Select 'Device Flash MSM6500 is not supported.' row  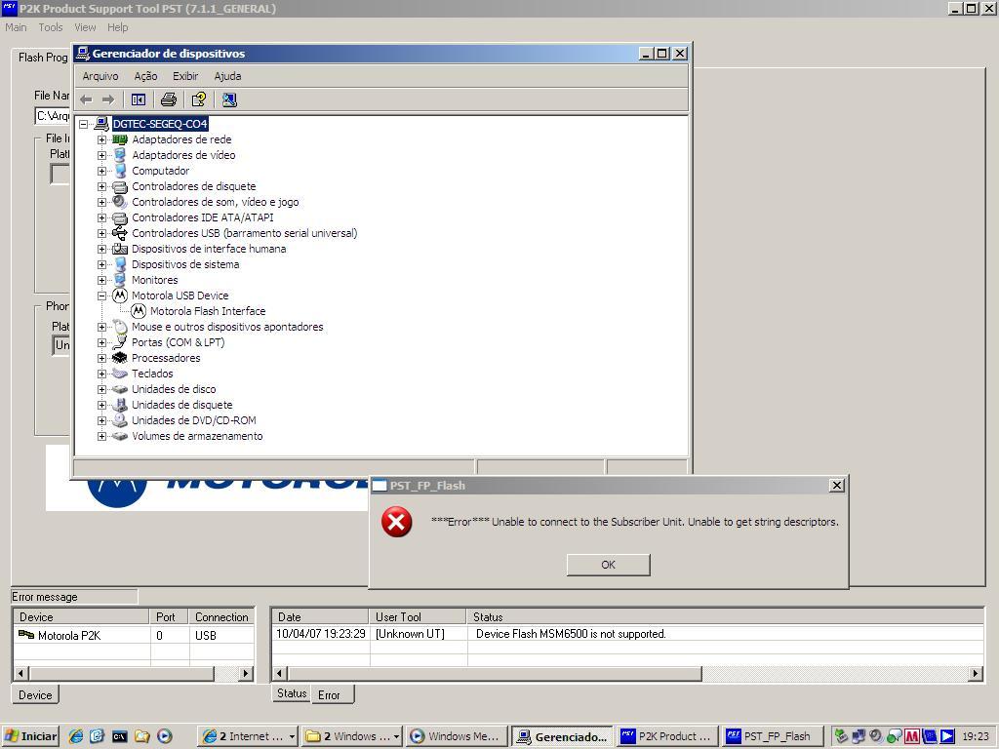(x=628, y=634)
